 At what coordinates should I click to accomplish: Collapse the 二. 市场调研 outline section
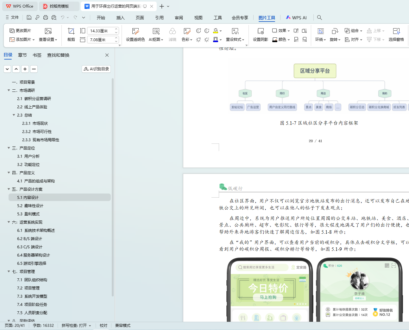[x=9, y=90]
